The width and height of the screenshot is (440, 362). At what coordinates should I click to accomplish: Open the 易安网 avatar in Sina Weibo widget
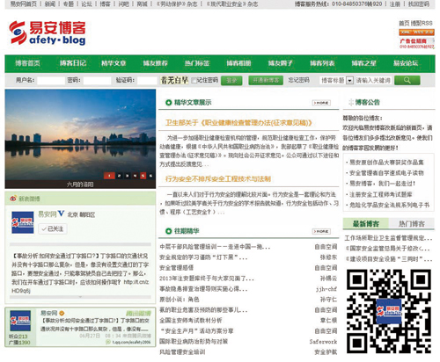click(x=23, y=222)
